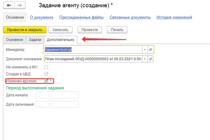Viewport: 210px width, 140px height.
Task: Uncheck the Изменен вручную checkbox
Action: coord(46,81)
